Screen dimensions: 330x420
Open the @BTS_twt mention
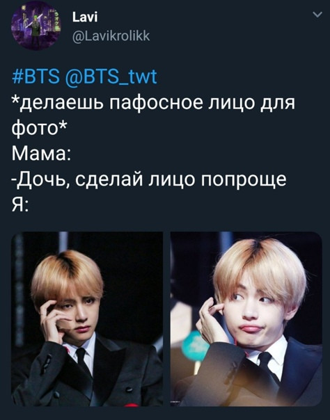coord(111,77)
